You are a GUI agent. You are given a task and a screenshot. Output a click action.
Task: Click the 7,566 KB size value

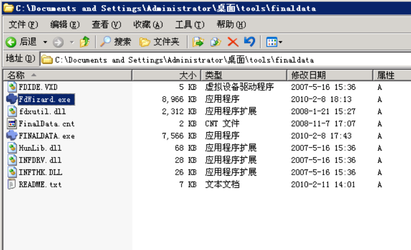(x=179, y=135)
